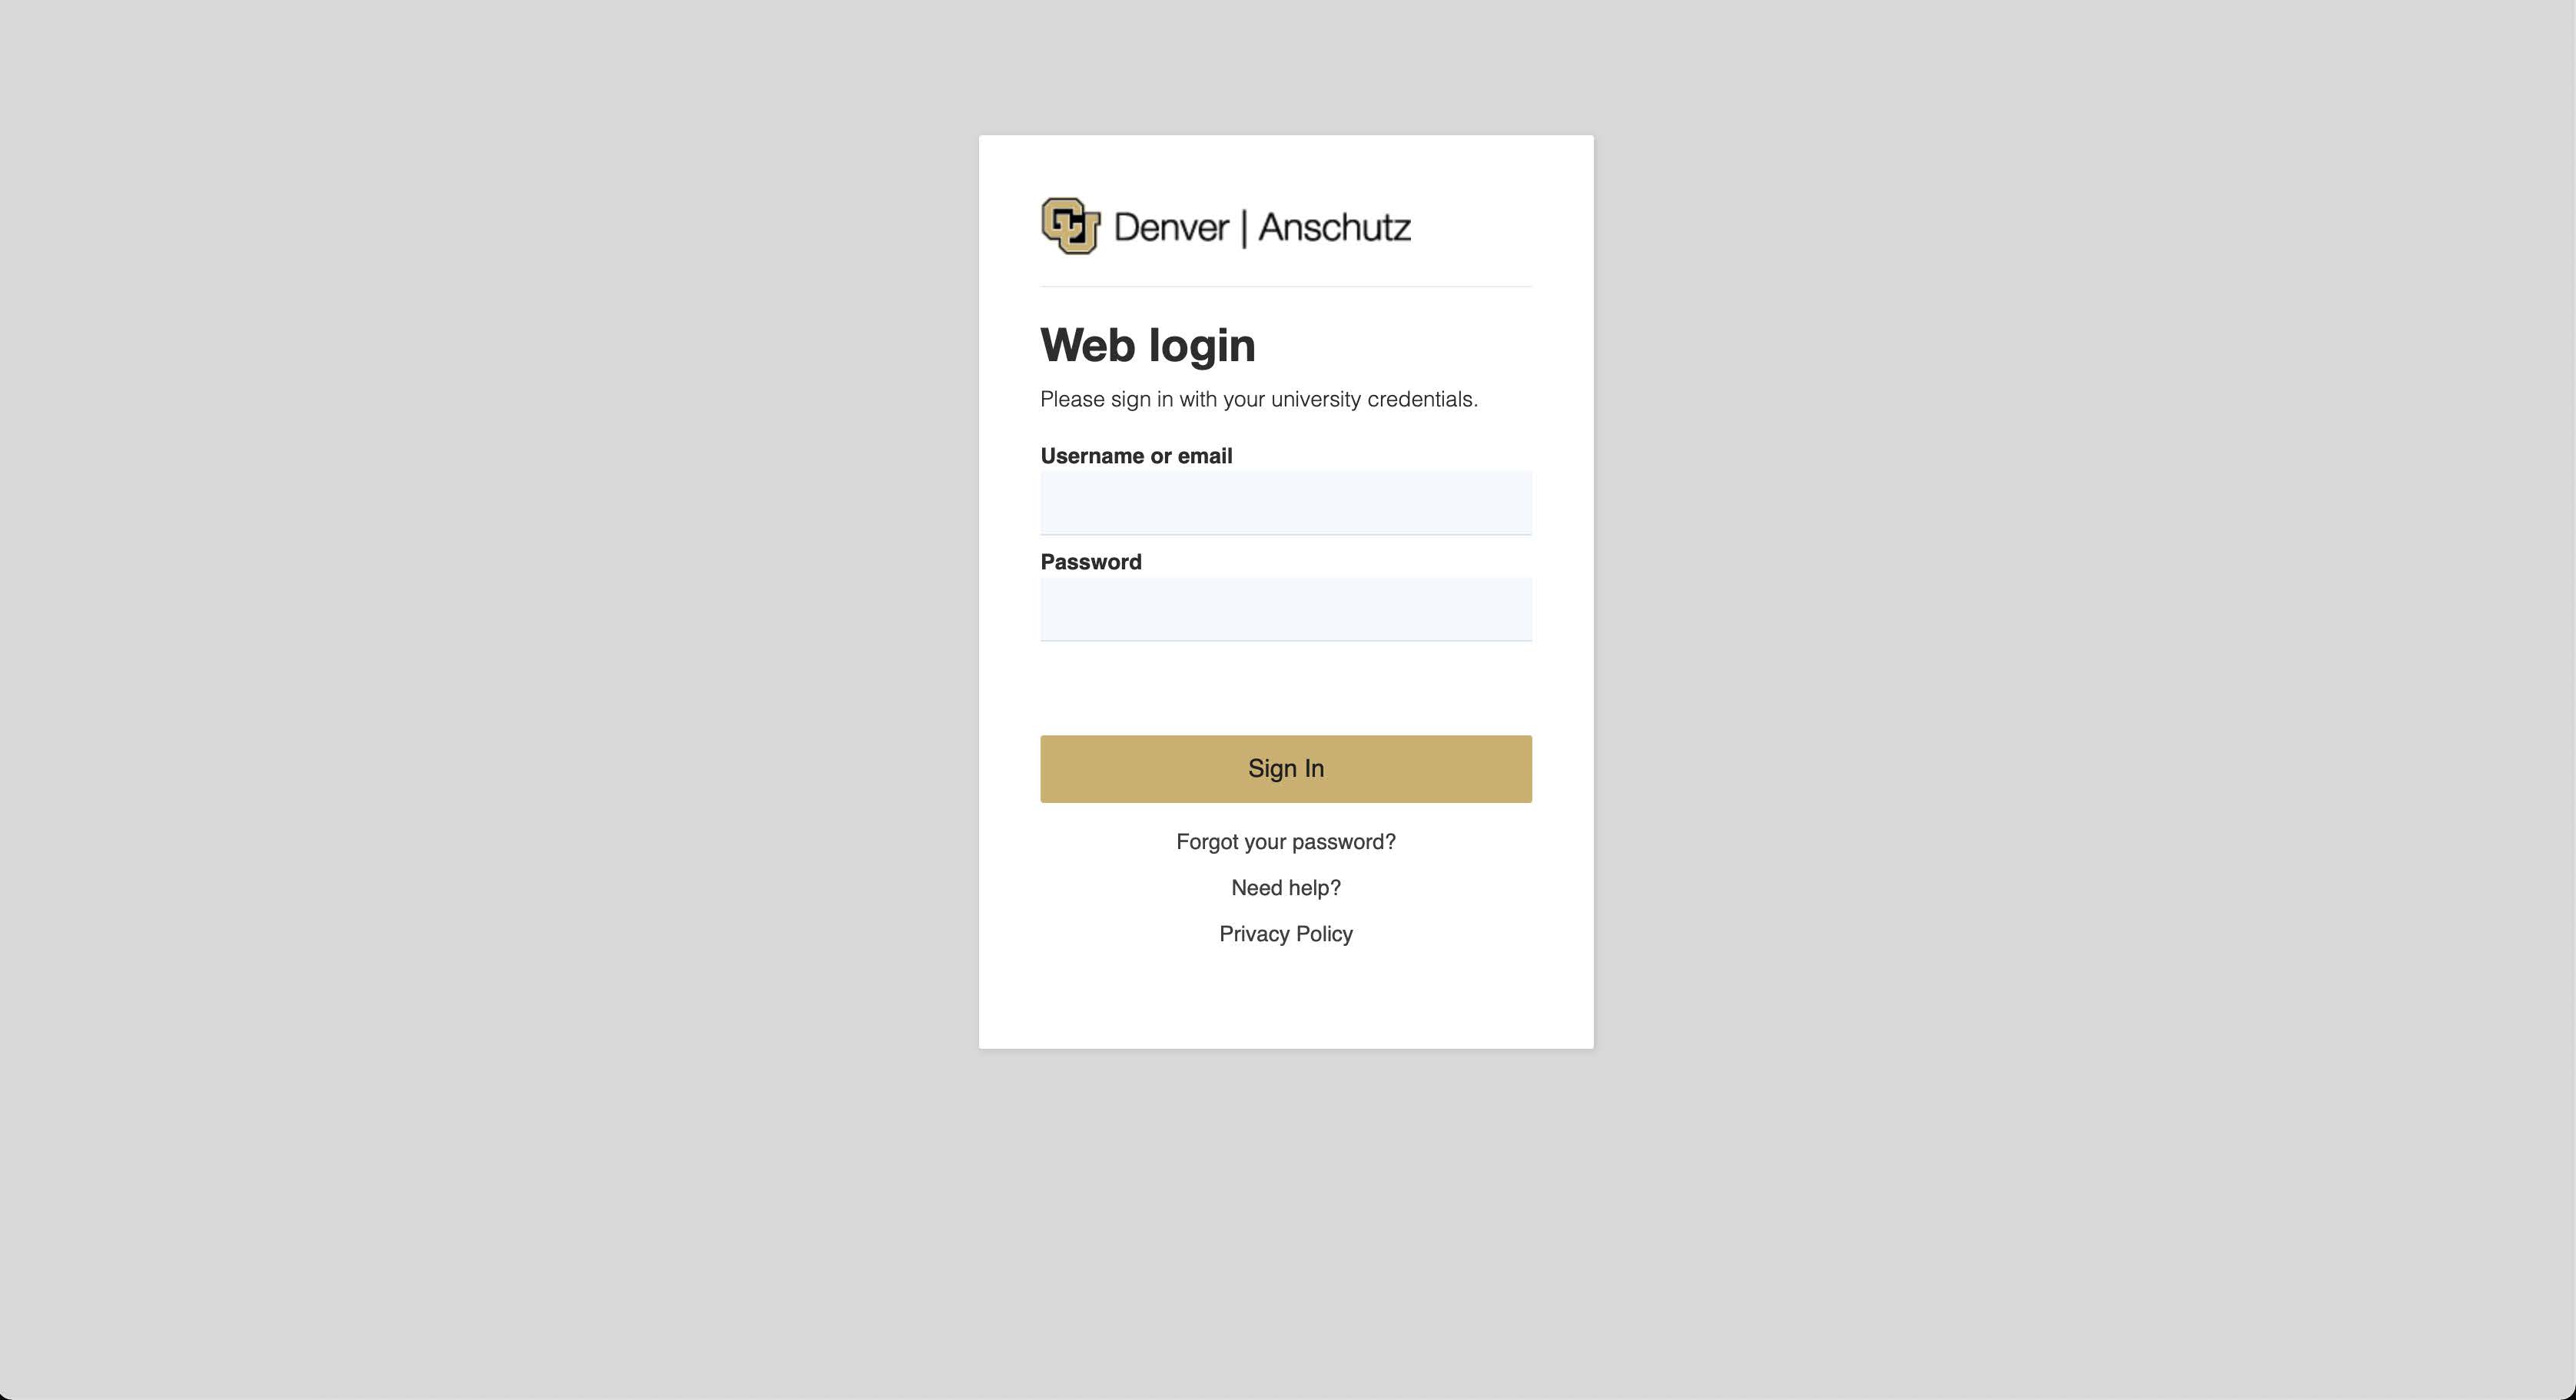The width and height of the screenshot is (2576, 1400).
Task: Click the CU Denver | Anschutz logo icon
Action: [1069, 224]
